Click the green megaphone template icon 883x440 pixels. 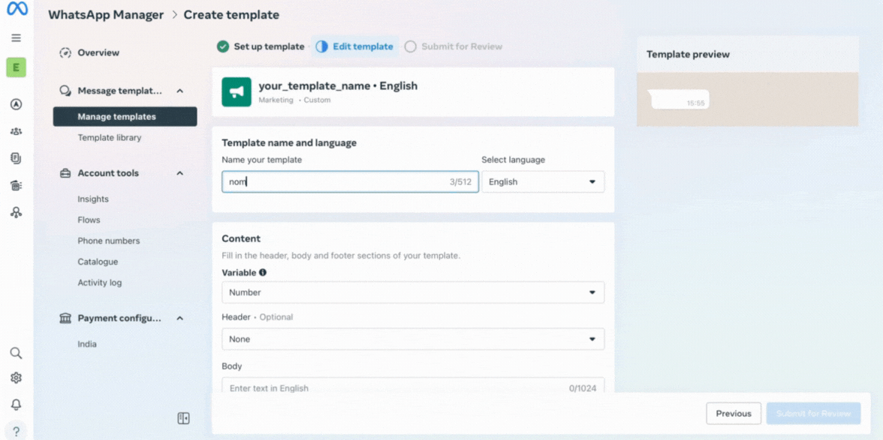click(x=237, y=92)
